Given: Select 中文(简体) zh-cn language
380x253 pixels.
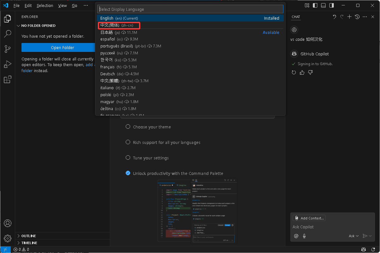Looking at the screenshot, I should 190,25.
